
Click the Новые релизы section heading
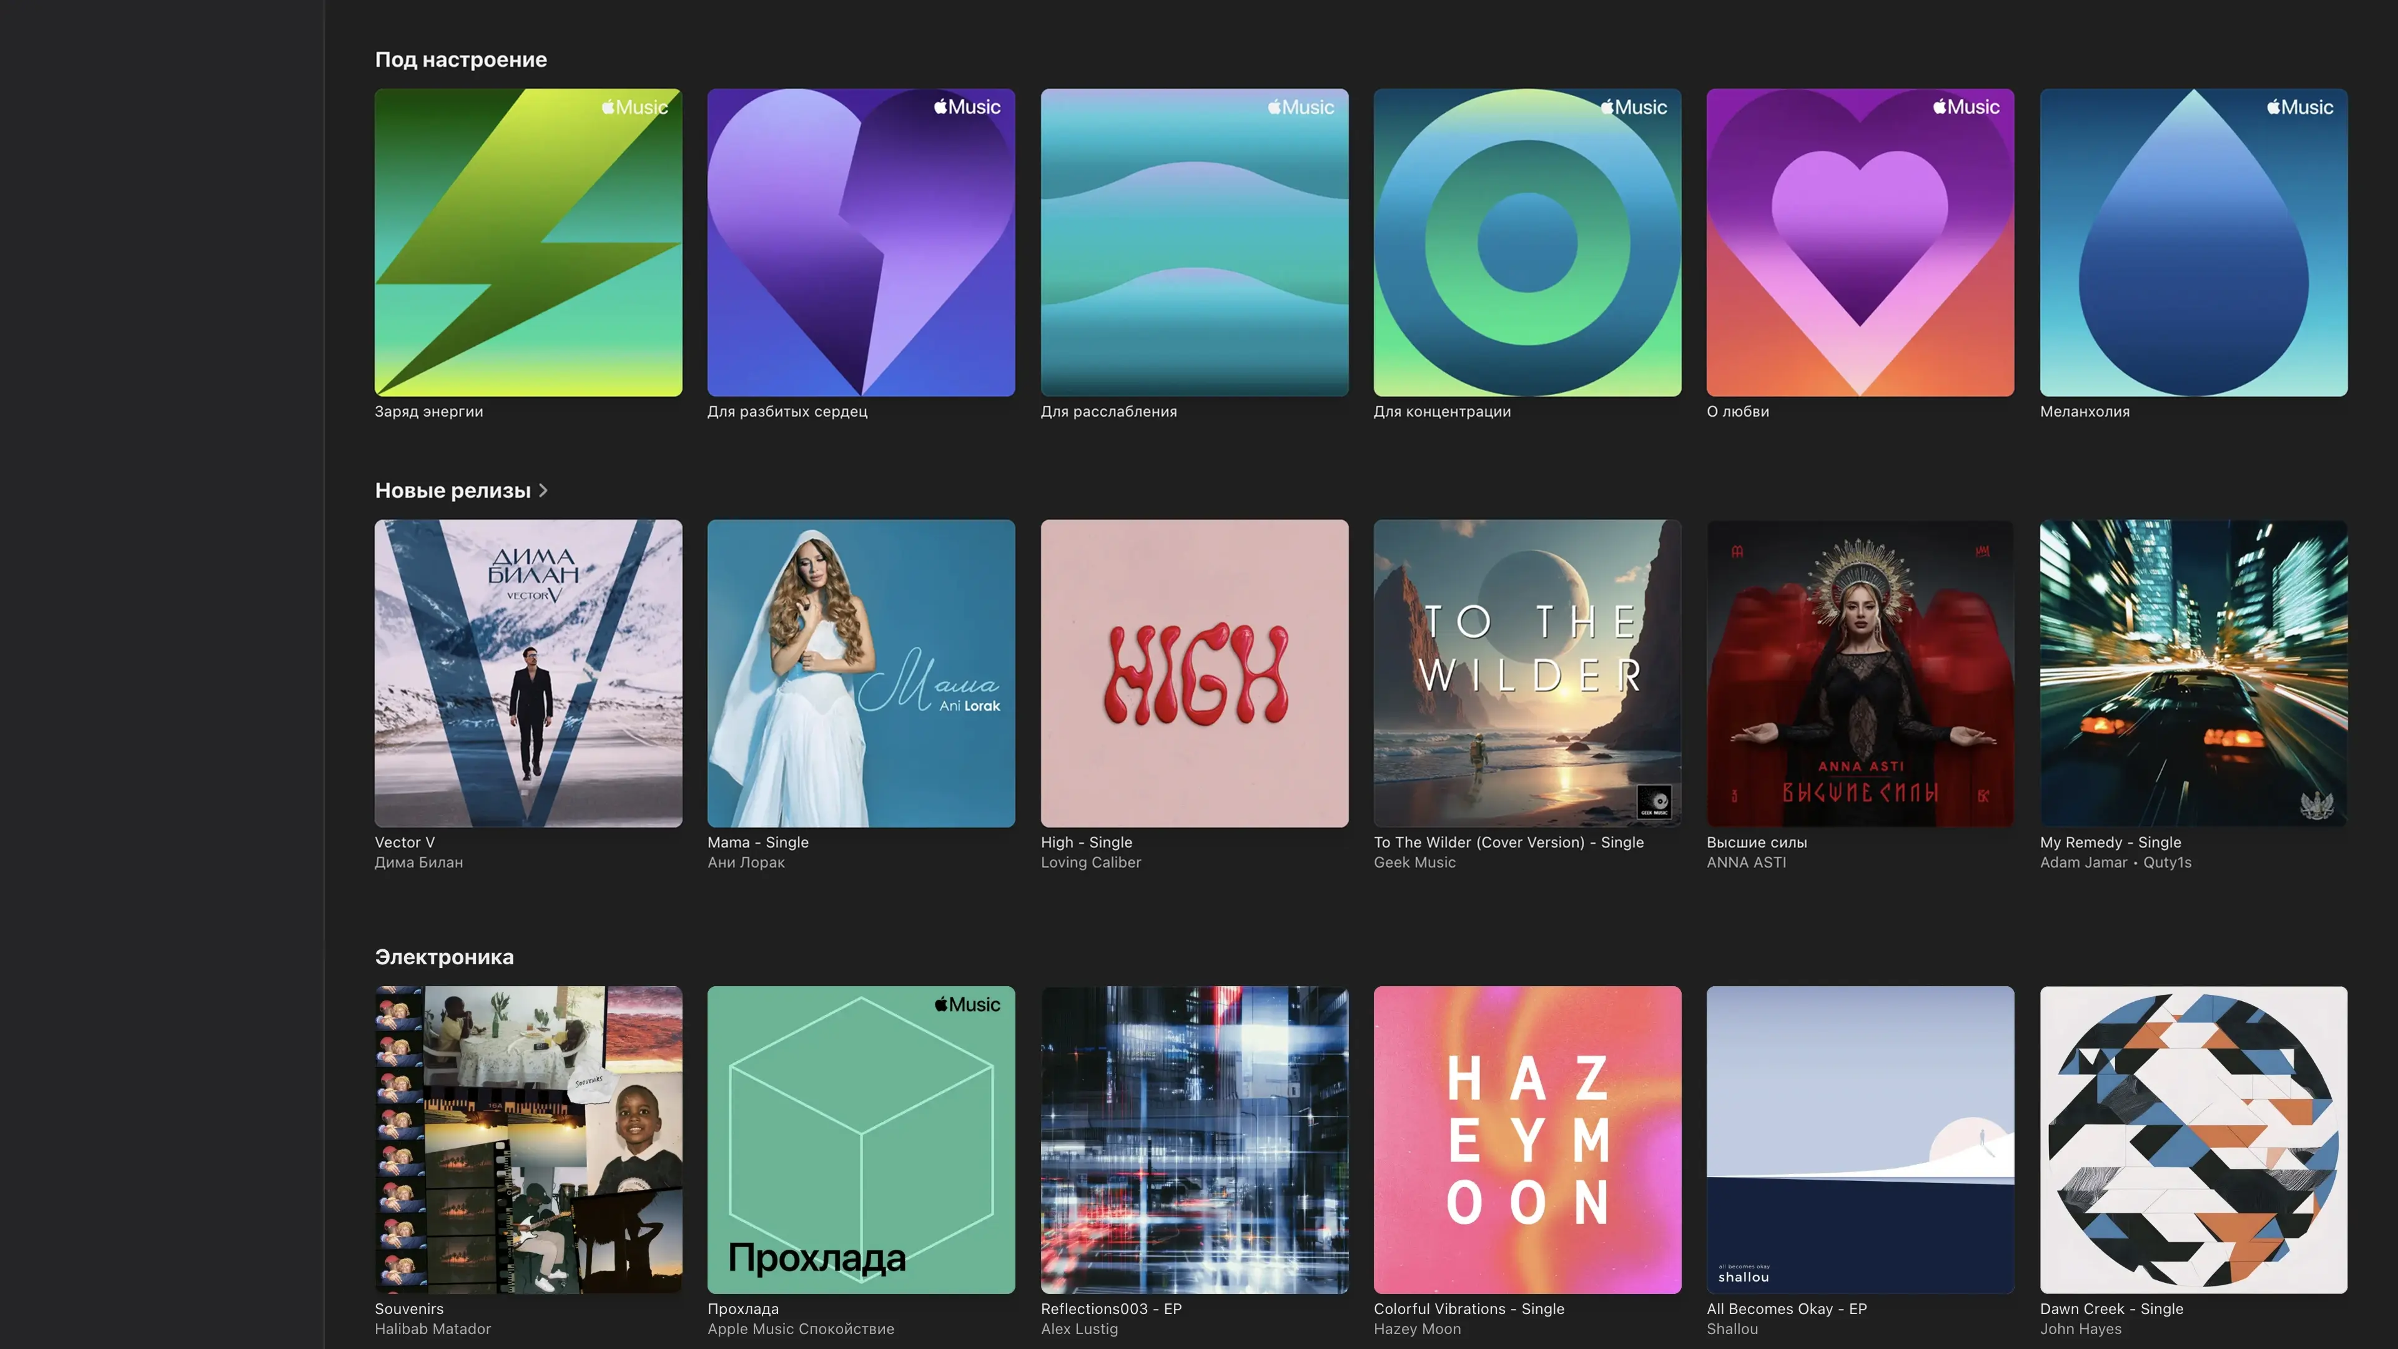(452, 491)
